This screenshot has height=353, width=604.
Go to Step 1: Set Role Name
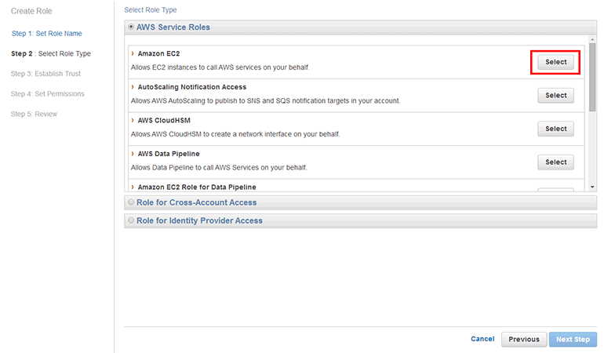click(46, 34)
